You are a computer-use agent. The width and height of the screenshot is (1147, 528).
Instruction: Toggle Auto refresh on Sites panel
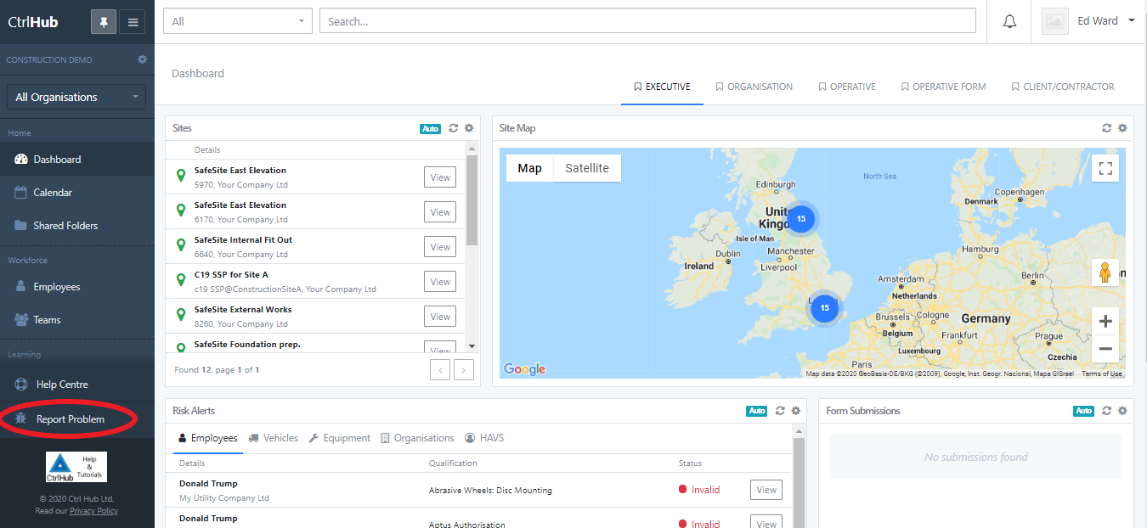click(x=431, y=128)
